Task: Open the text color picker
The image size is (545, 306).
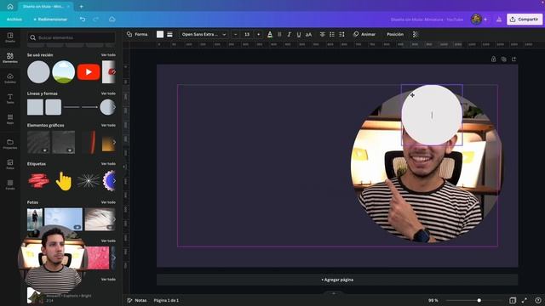Action: click(270, 34)
